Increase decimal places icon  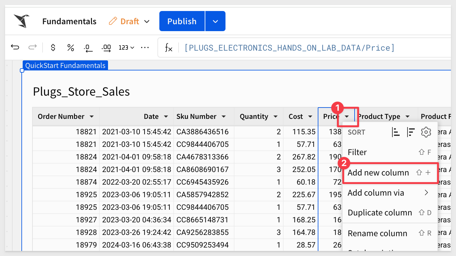point(106,48)
